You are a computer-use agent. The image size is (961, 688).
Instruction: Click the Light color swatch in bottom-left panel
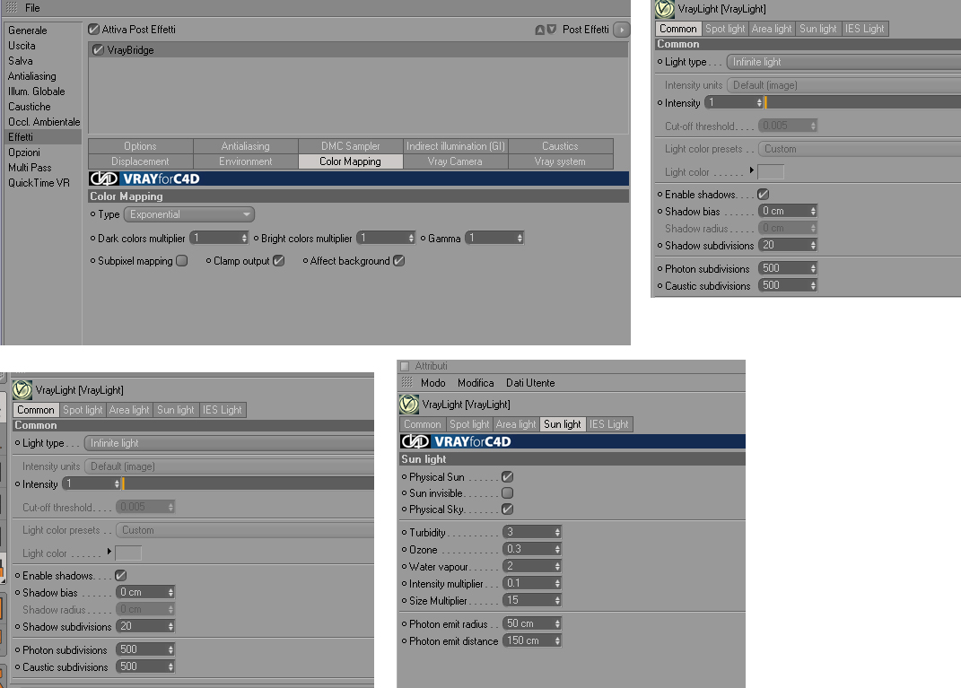click(x=128, y=553)
